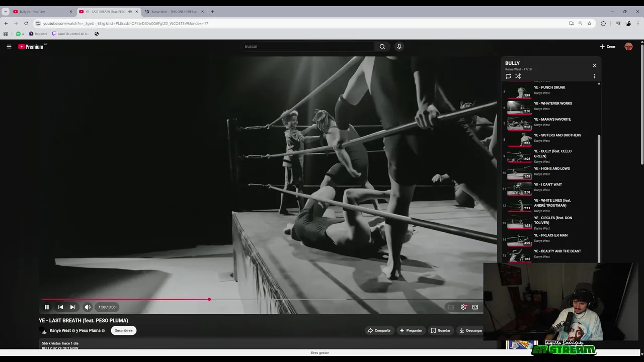Click the Compartir share button
This screenshot has height=362, width=644.
click(x=379, y=330)
